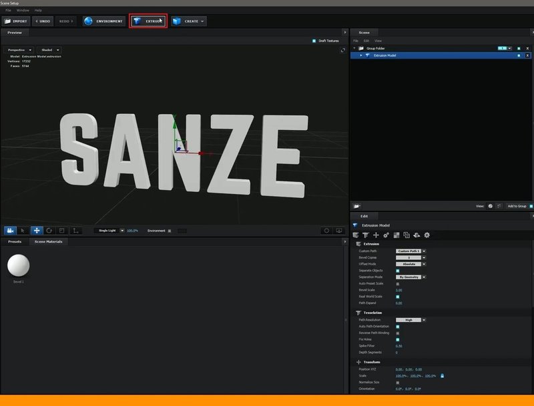Select the camera orbit tool

(x=10, y=231)
